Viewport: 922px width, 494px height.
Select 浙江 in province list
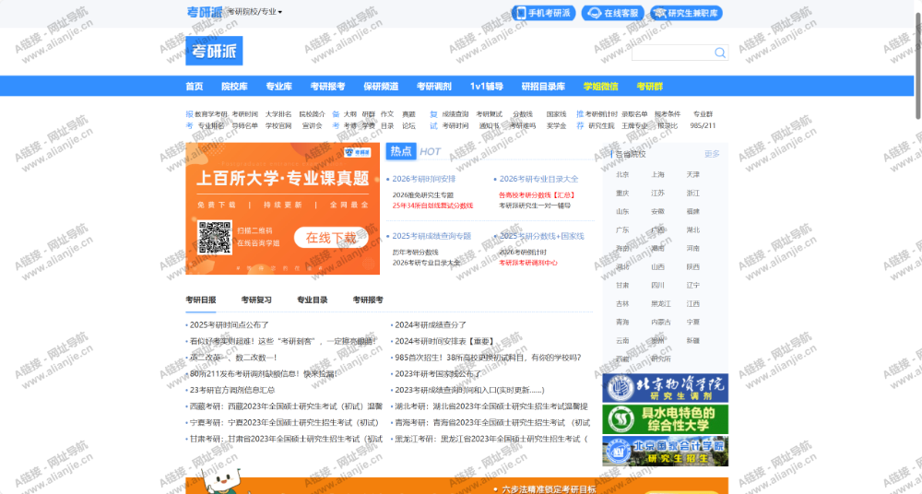pyautogui.click(x=693, y=193)
